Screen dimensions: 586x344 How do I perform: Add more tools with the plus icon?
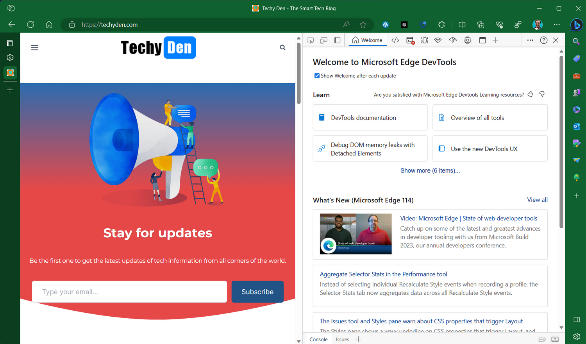click(x=495, y=40)
